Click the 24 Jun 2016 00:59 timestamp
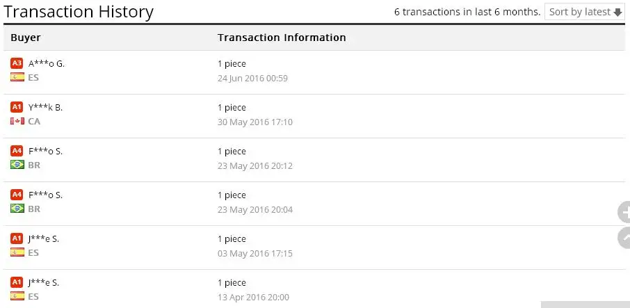The image size is (630, 308). 252,78
